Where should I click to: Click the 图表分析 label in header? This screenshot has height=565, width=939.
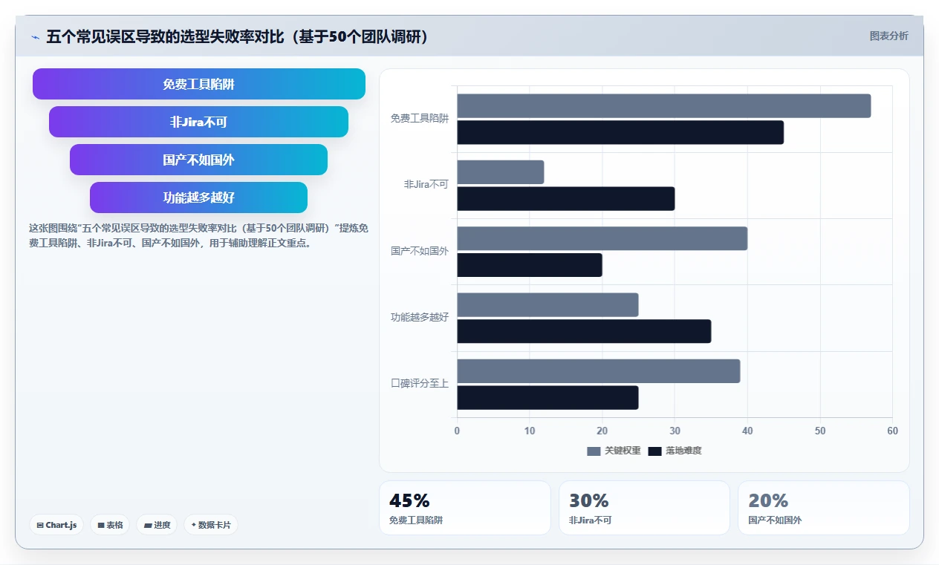tap(888, 36)
